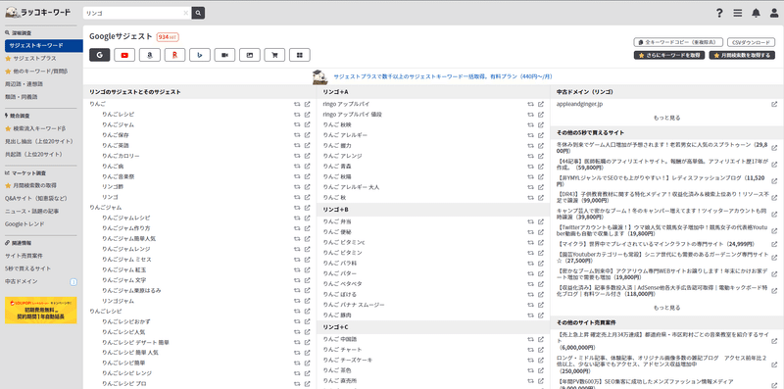
Task: Open 月間検索数の取得 in the sidebar
Action: pos(31,185)
